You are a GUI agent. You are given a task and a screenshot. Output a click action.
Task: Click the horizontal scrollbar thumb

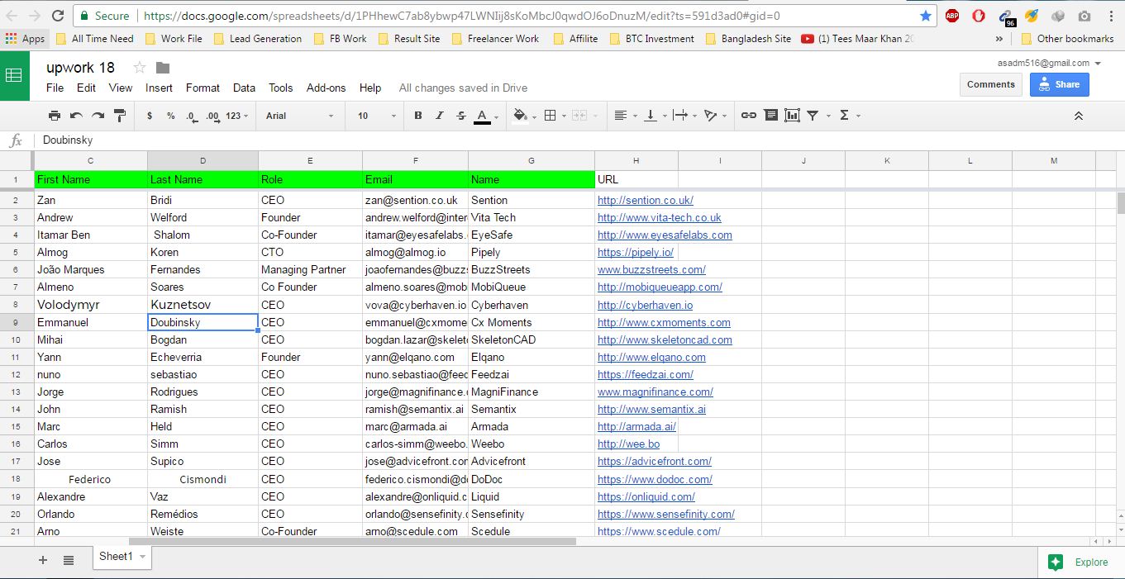coord(352,542)
